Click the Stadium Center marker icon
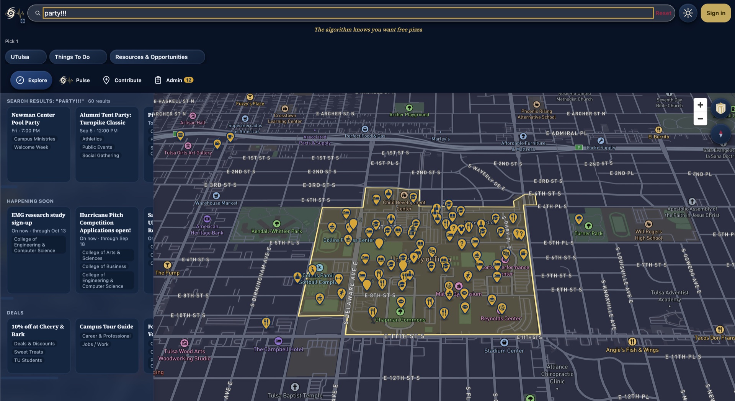Screen dimensions: 735x401 [x=504, y=343]
